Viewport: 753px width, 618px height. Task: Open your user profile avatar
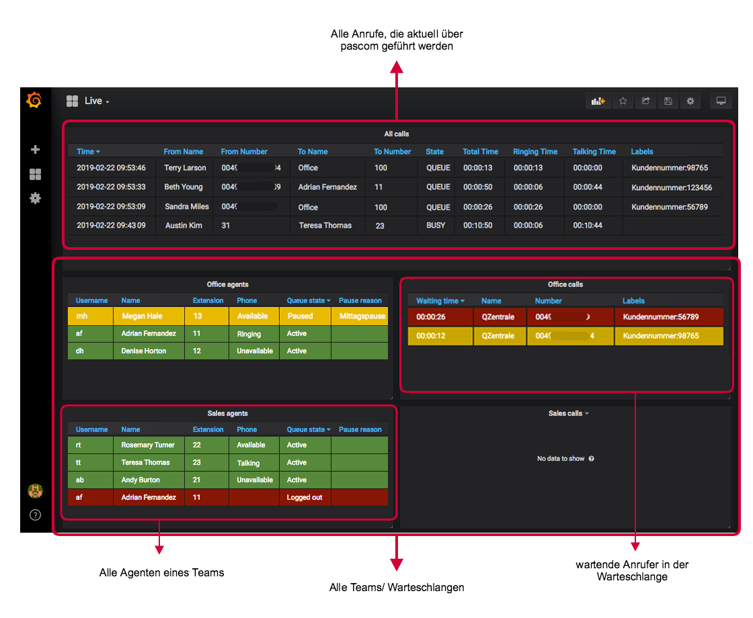coord(35,491)
